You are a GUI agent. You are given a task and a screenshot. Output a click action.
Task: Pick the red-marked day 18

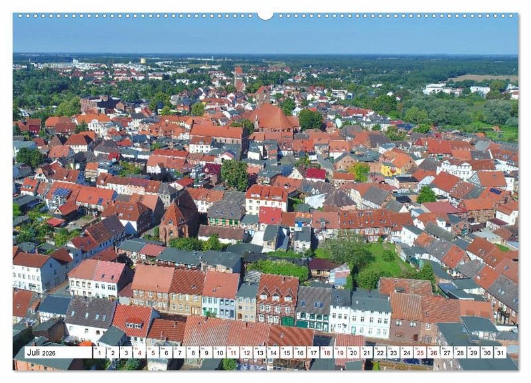(x=327, y=352)
